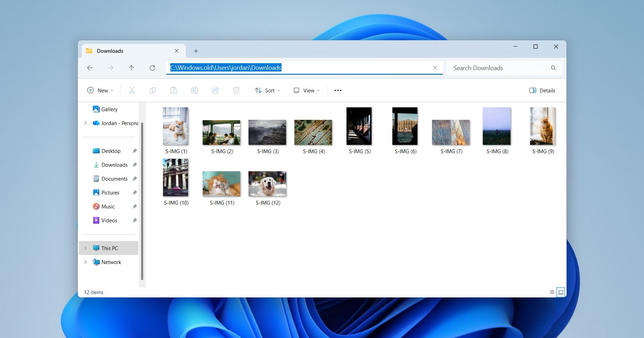Switch to details list view icon

pos(552,292)
